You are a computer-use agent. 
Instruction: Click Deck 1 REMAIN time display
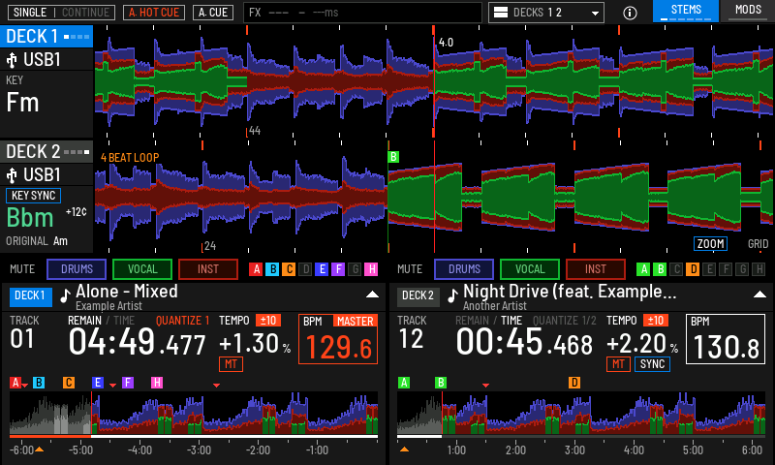137,342
